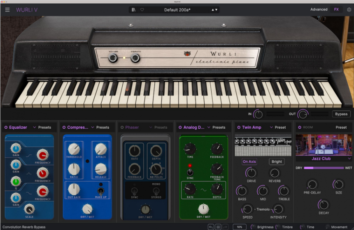Enable the Bright amp button
The height and width of the screenshot is (230, 354).
click(277, 162)
